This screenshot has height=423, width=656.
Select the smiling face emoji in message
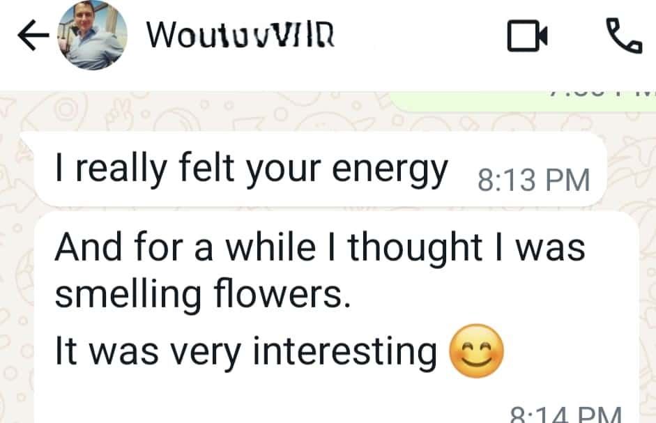tap(477, 351)
